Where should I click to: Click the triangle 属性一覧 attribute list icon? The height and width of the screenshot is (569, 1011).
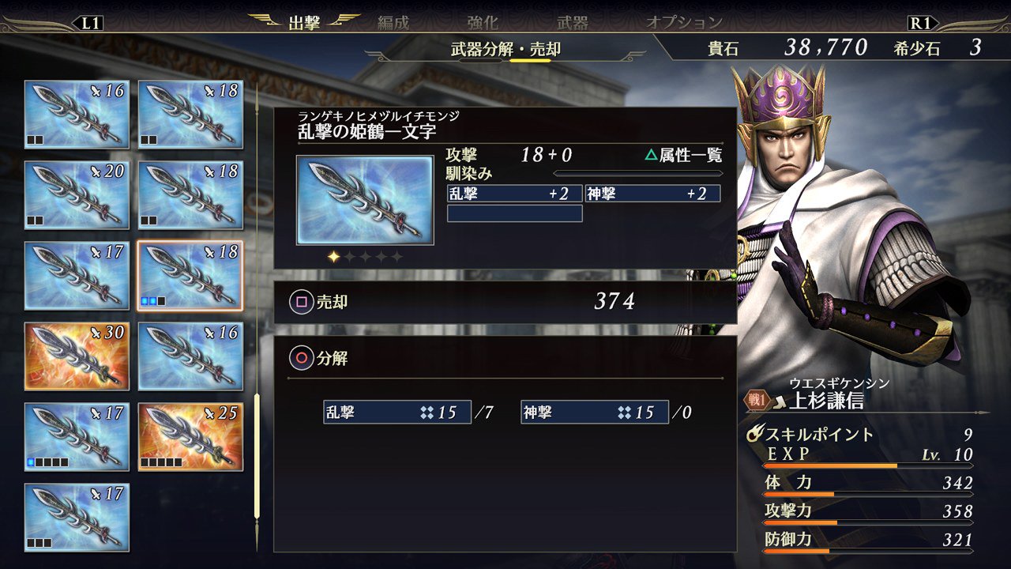click(651, 156)
